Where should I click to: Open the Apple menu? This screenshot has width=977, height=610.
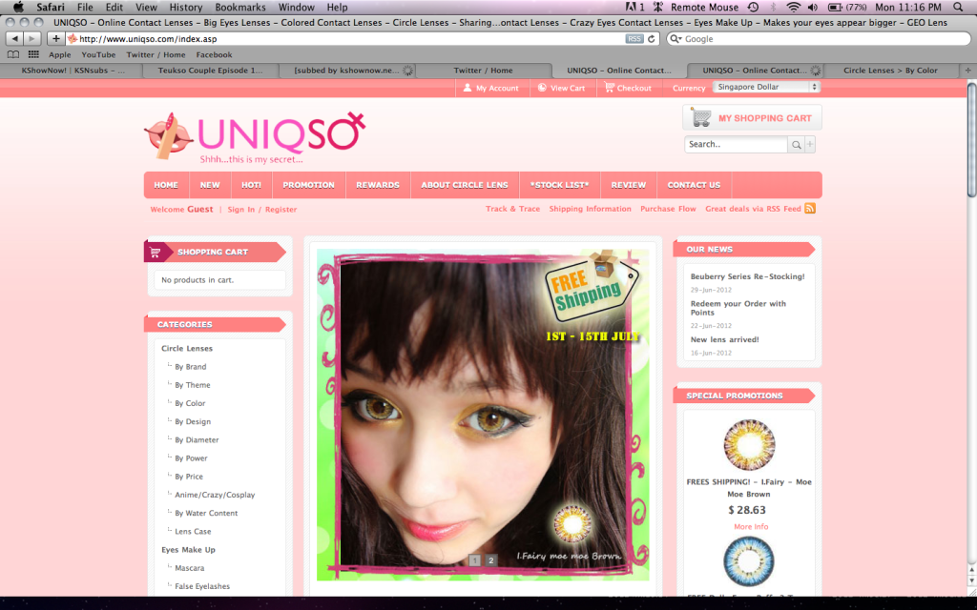pos(18,7)
